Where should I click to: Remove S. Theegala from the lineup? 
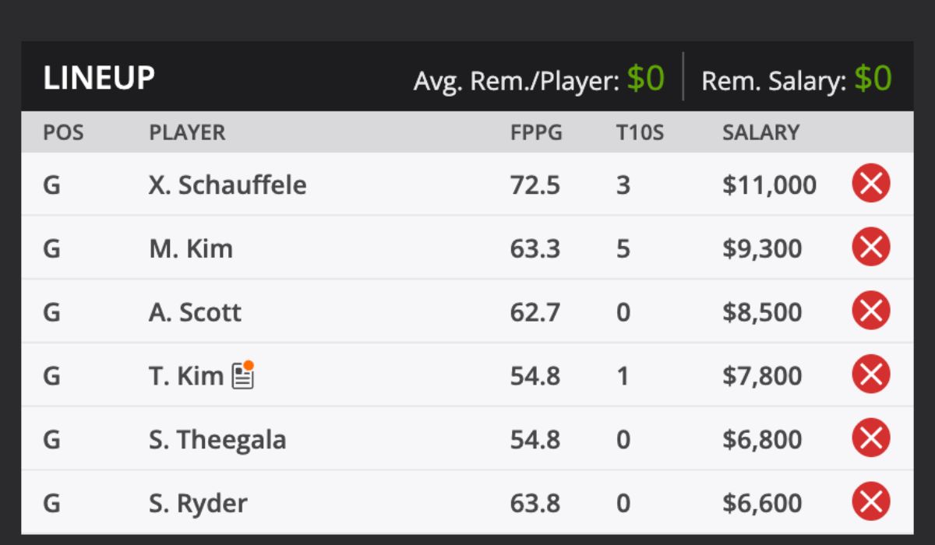click(x=870, y=438)
